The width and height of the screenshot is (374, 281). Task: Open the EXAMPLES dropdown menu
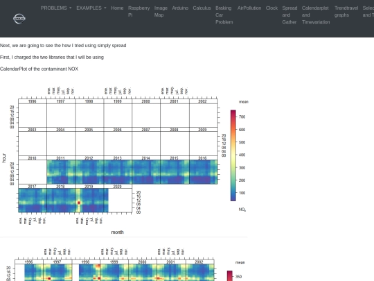(x=91, y=8)
